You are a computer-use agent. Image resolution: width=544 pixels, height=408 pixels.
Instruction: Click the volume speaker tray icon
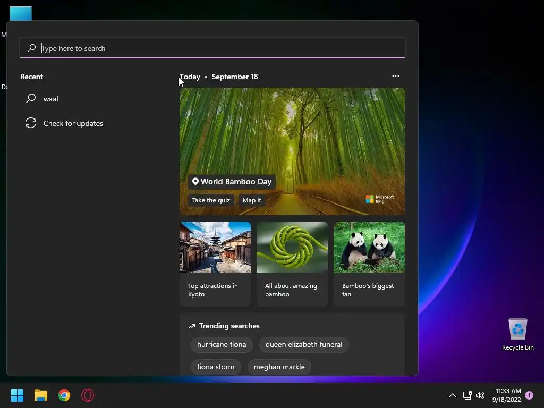coord(480,395)
